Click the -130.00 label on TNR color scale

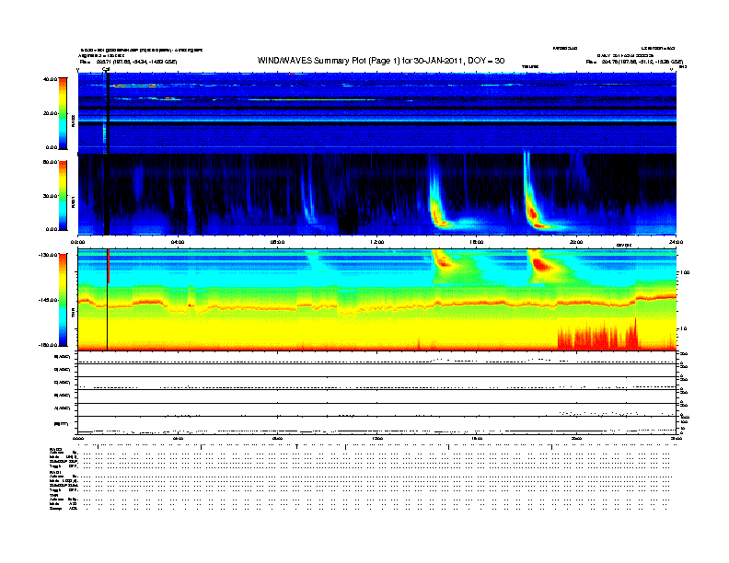[48, 255]
